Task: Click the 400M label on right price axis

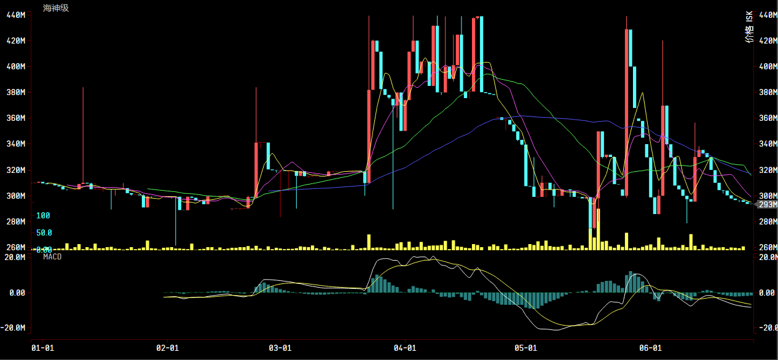Action: point(768,67)
